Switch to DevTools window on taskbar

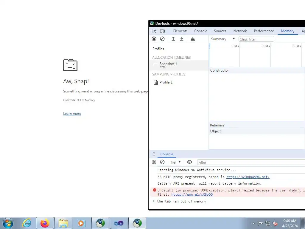pos(137,223)
